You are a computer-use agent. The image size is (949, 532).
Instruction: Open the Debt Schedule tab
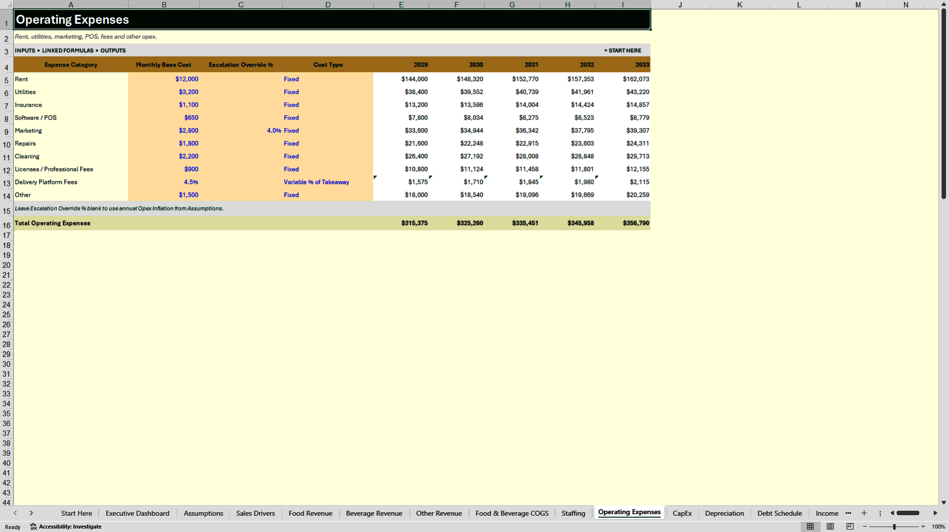779,513
